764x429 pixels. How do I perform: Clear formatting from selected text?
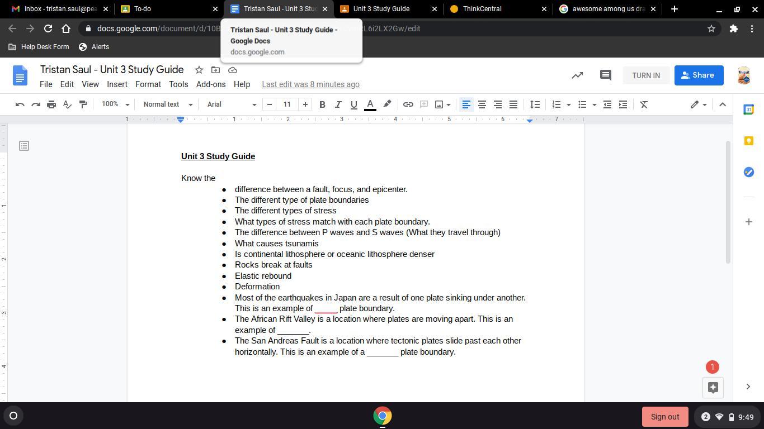(x=644, y=104)
